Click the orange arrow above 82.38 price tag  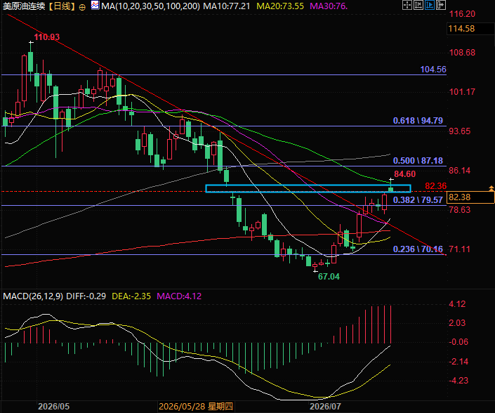491,188
